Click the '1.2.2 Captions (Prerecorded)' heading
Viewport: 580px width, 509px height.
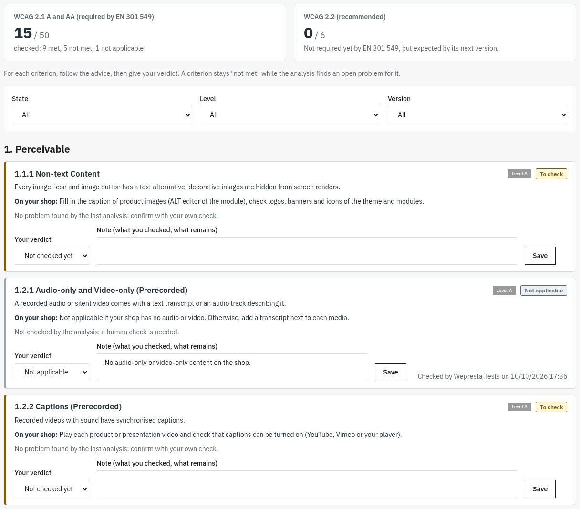(x=68, y=406)
